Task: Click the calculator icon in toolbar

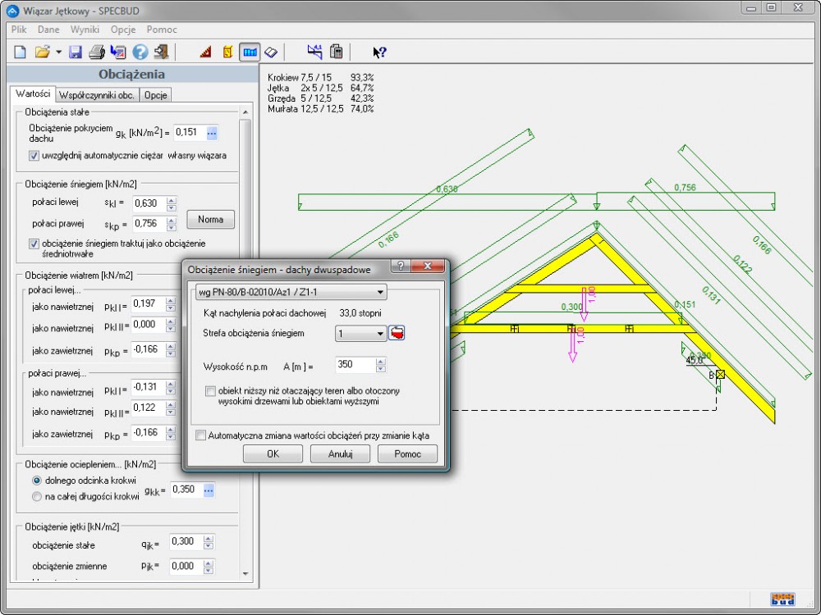Action: [336, 52]
